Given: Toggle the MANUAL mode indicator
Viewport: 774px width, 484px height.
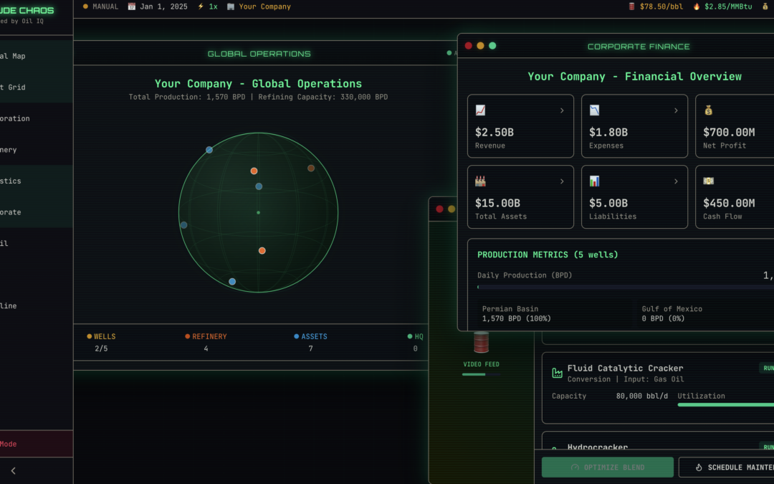Looking at the screenshot, I should click(x=101, y=6).
